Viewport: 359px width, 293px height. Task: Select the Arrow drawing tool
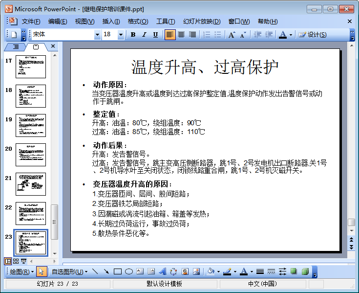[x=106, y=271]
